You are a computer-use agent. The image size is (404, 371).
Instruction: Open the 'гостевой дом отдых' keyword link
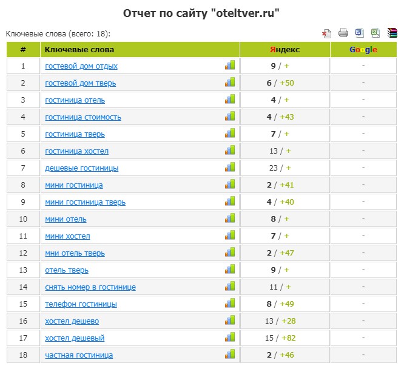click(x=81, y=66)
